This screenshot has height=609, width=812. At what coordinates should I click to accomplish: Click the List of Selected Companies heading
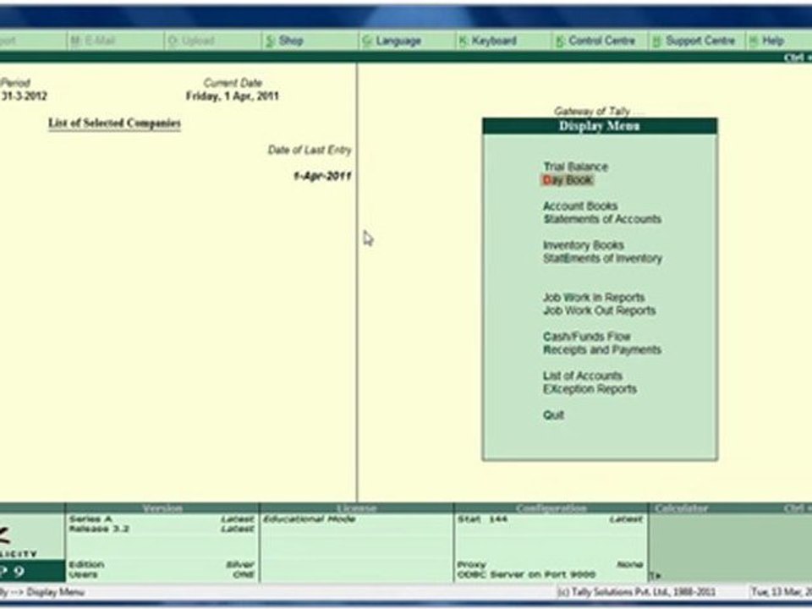tap(114, 123)
